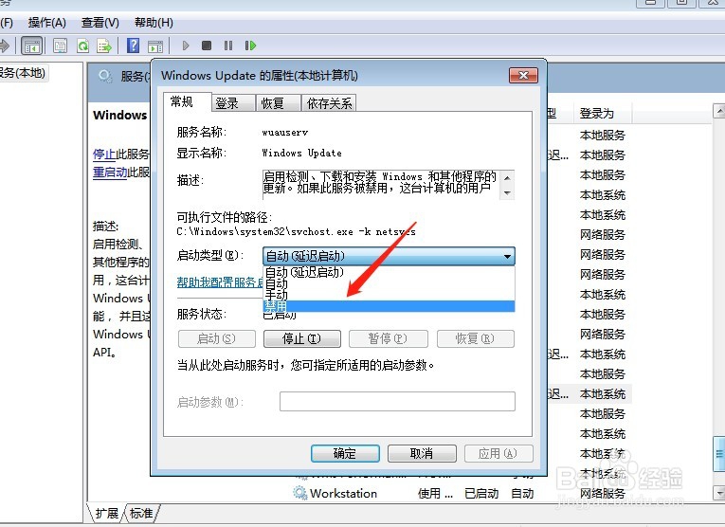Select 手动 in the startup type list
Image resolution: width=725 pixels, height=527 pixels.
point(389,295)
